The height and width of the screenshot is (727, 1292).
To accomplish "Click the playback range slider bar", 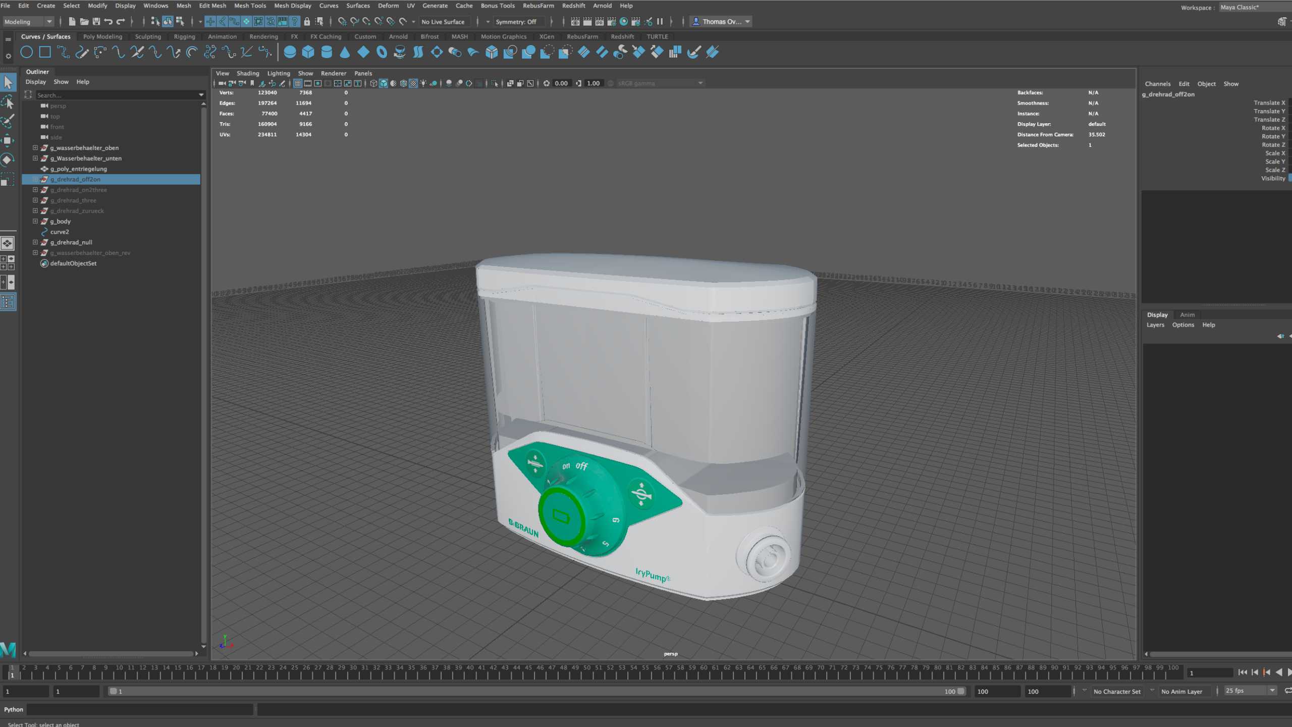I will 537,691.
